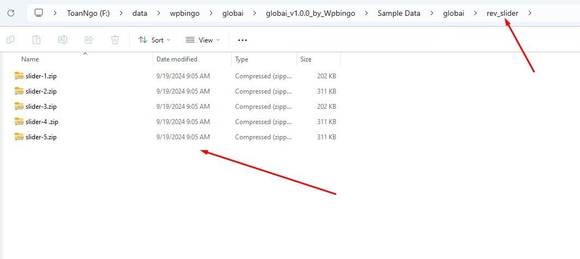The image size is (580, 259).
Task: Sort files by Name column header
Action: point(30,59)
